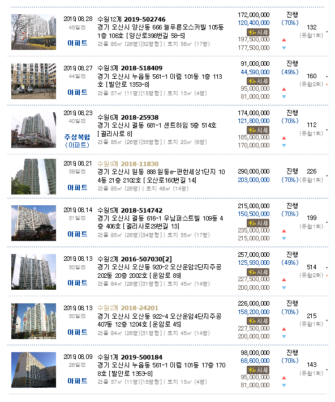Open the KB 시세 badge for case 2016-507030[2]
Screen dimensions: 335x402
click(x=257, y=272)
